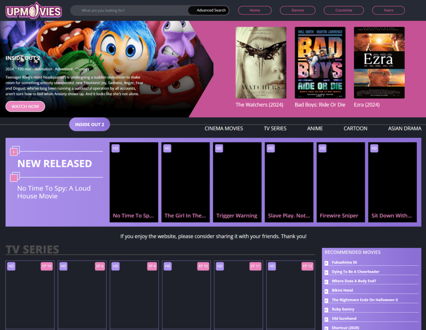Click the pink square icon below New Released
426x330 pixels.
[14, 178]
